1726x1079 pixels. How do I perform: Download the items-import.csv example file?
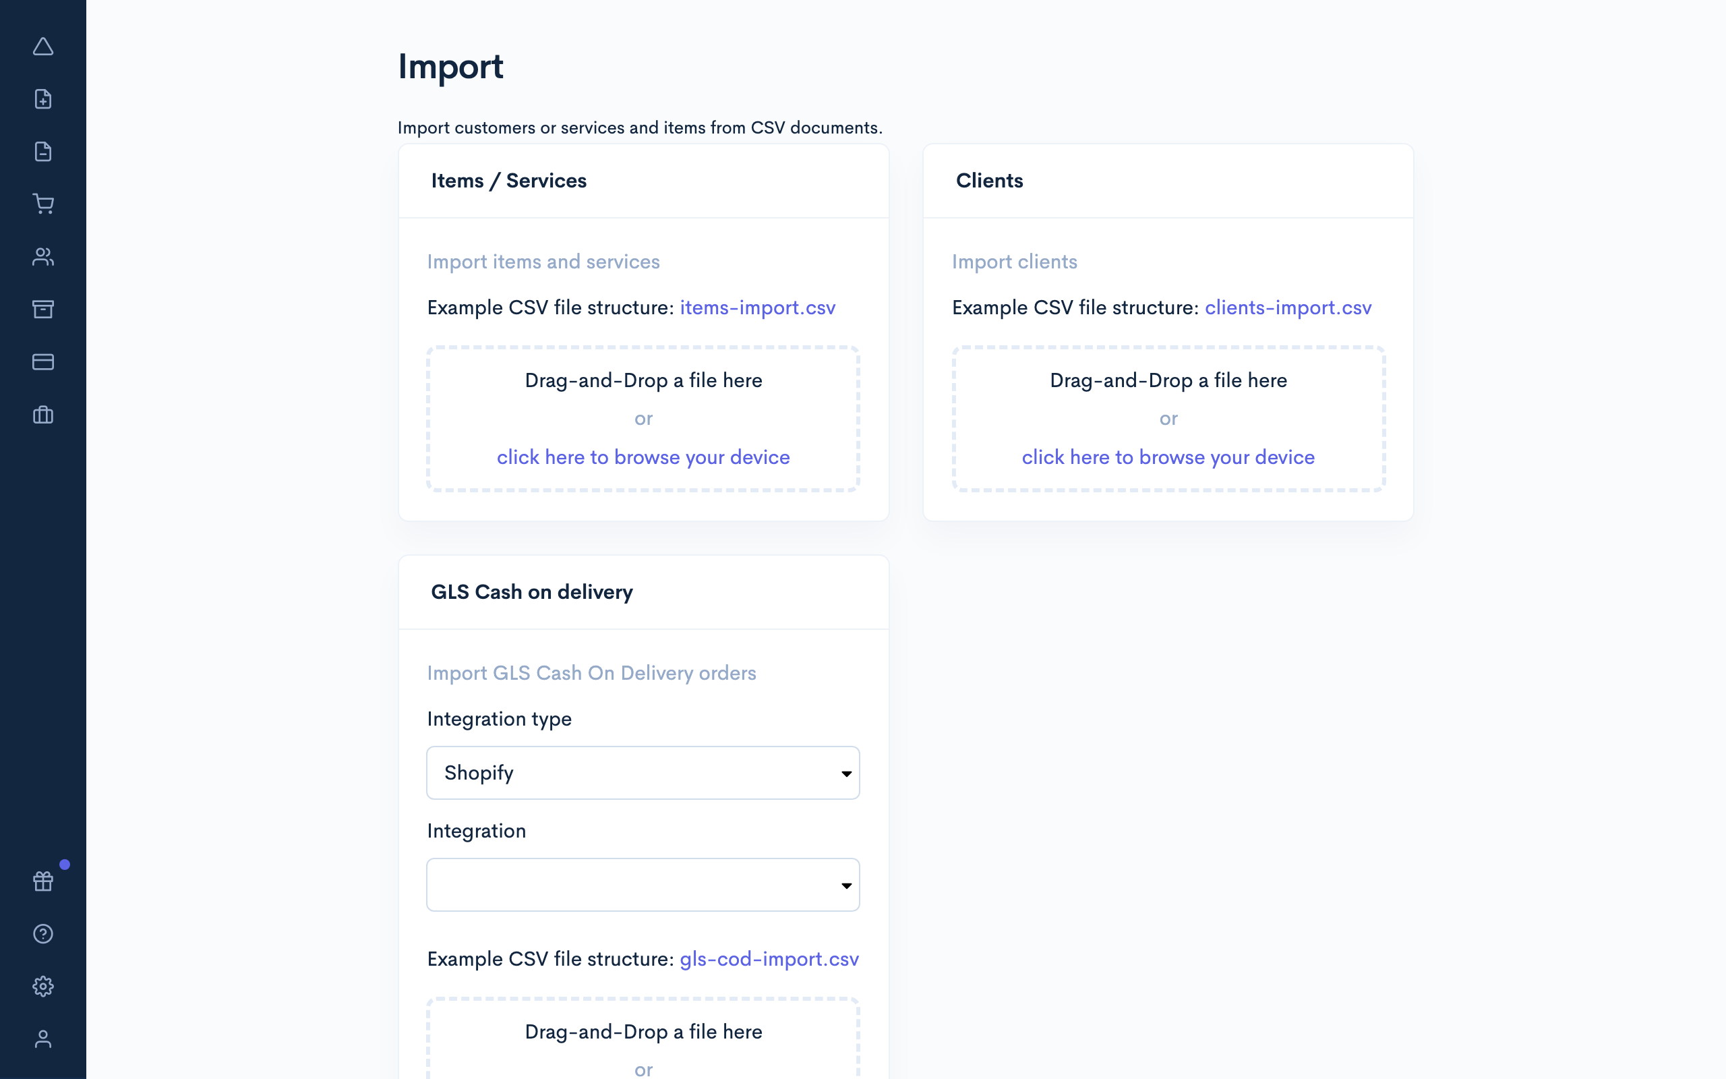(x=757, y=307)
